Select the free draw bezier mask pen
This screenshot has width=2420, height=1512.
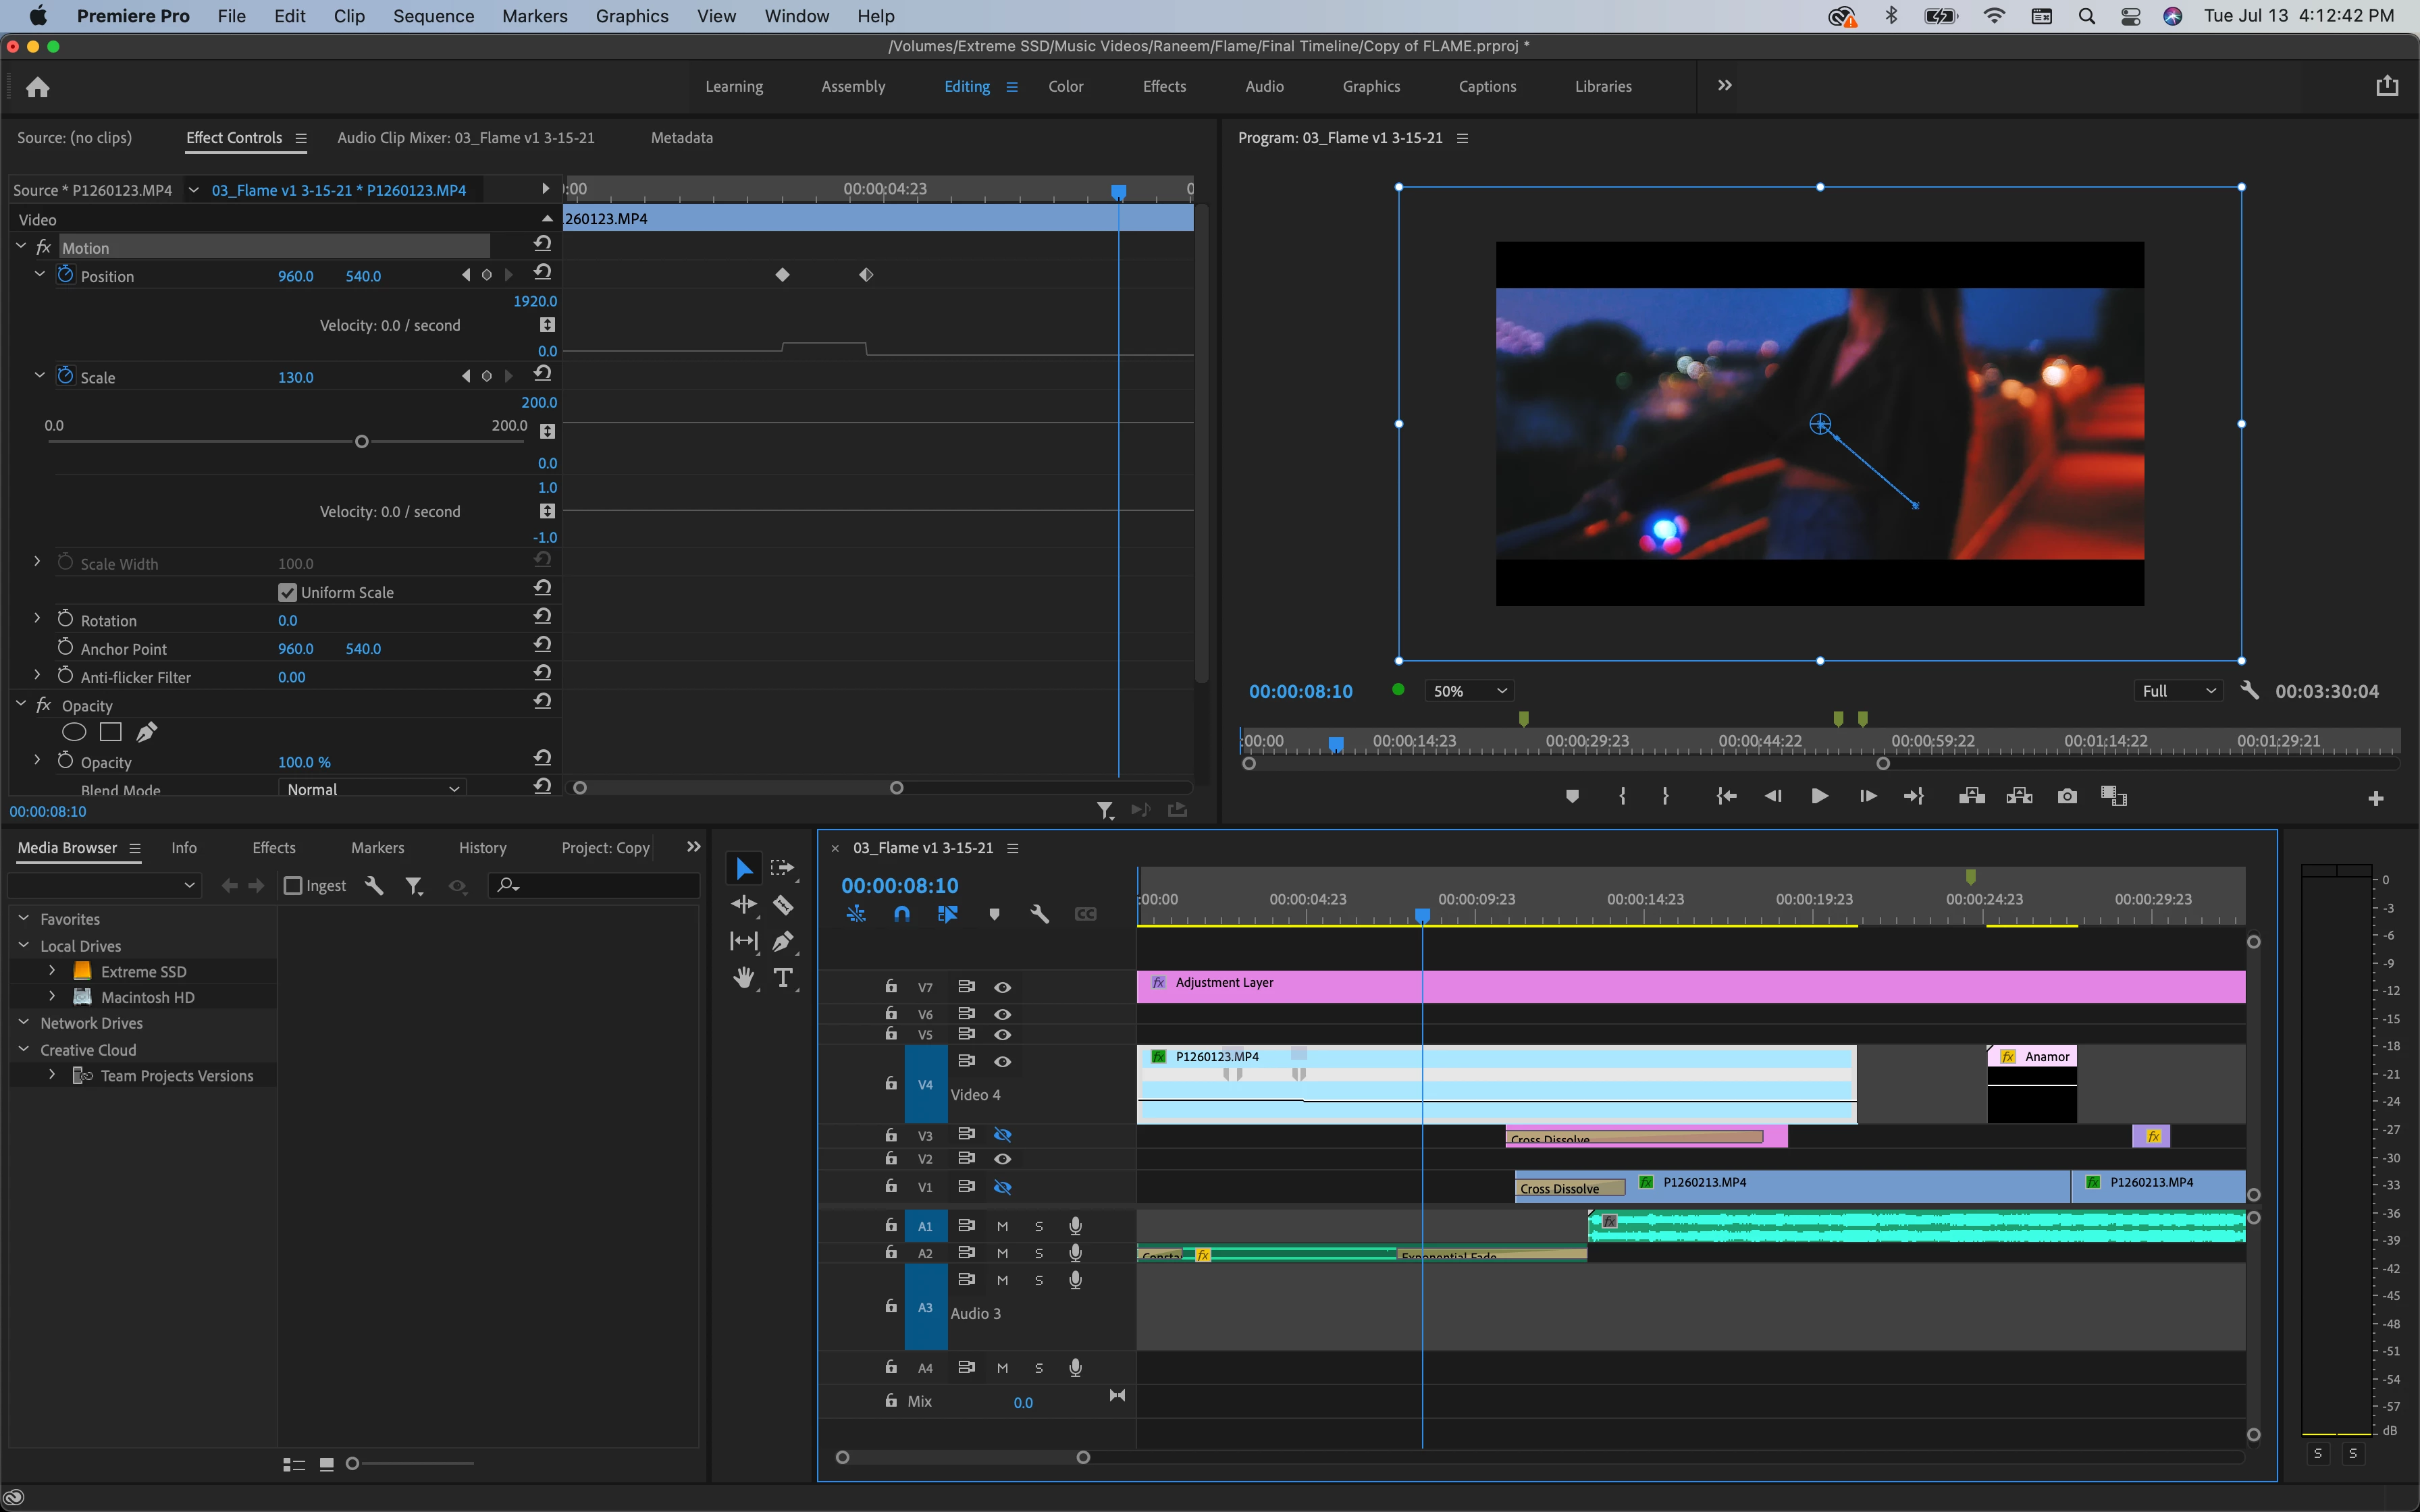(147, 732)
